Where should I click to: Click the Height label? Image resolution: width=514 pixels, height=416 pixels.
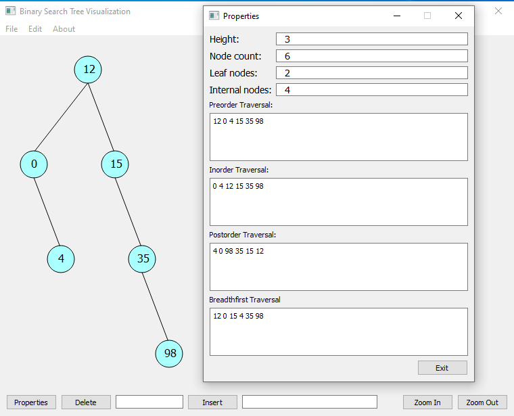[225, 39]
